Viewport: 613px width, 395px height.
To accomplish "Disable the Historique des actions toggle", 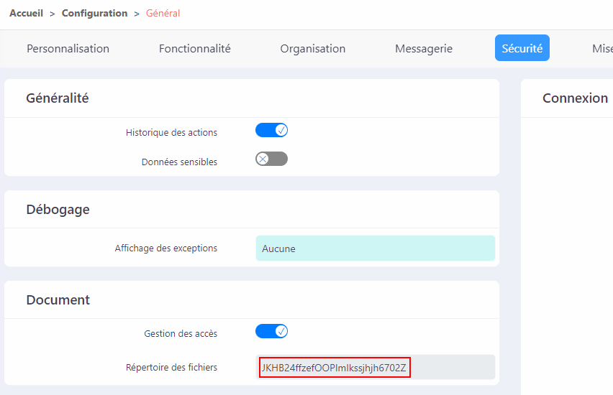I will (x=272, y=130).
